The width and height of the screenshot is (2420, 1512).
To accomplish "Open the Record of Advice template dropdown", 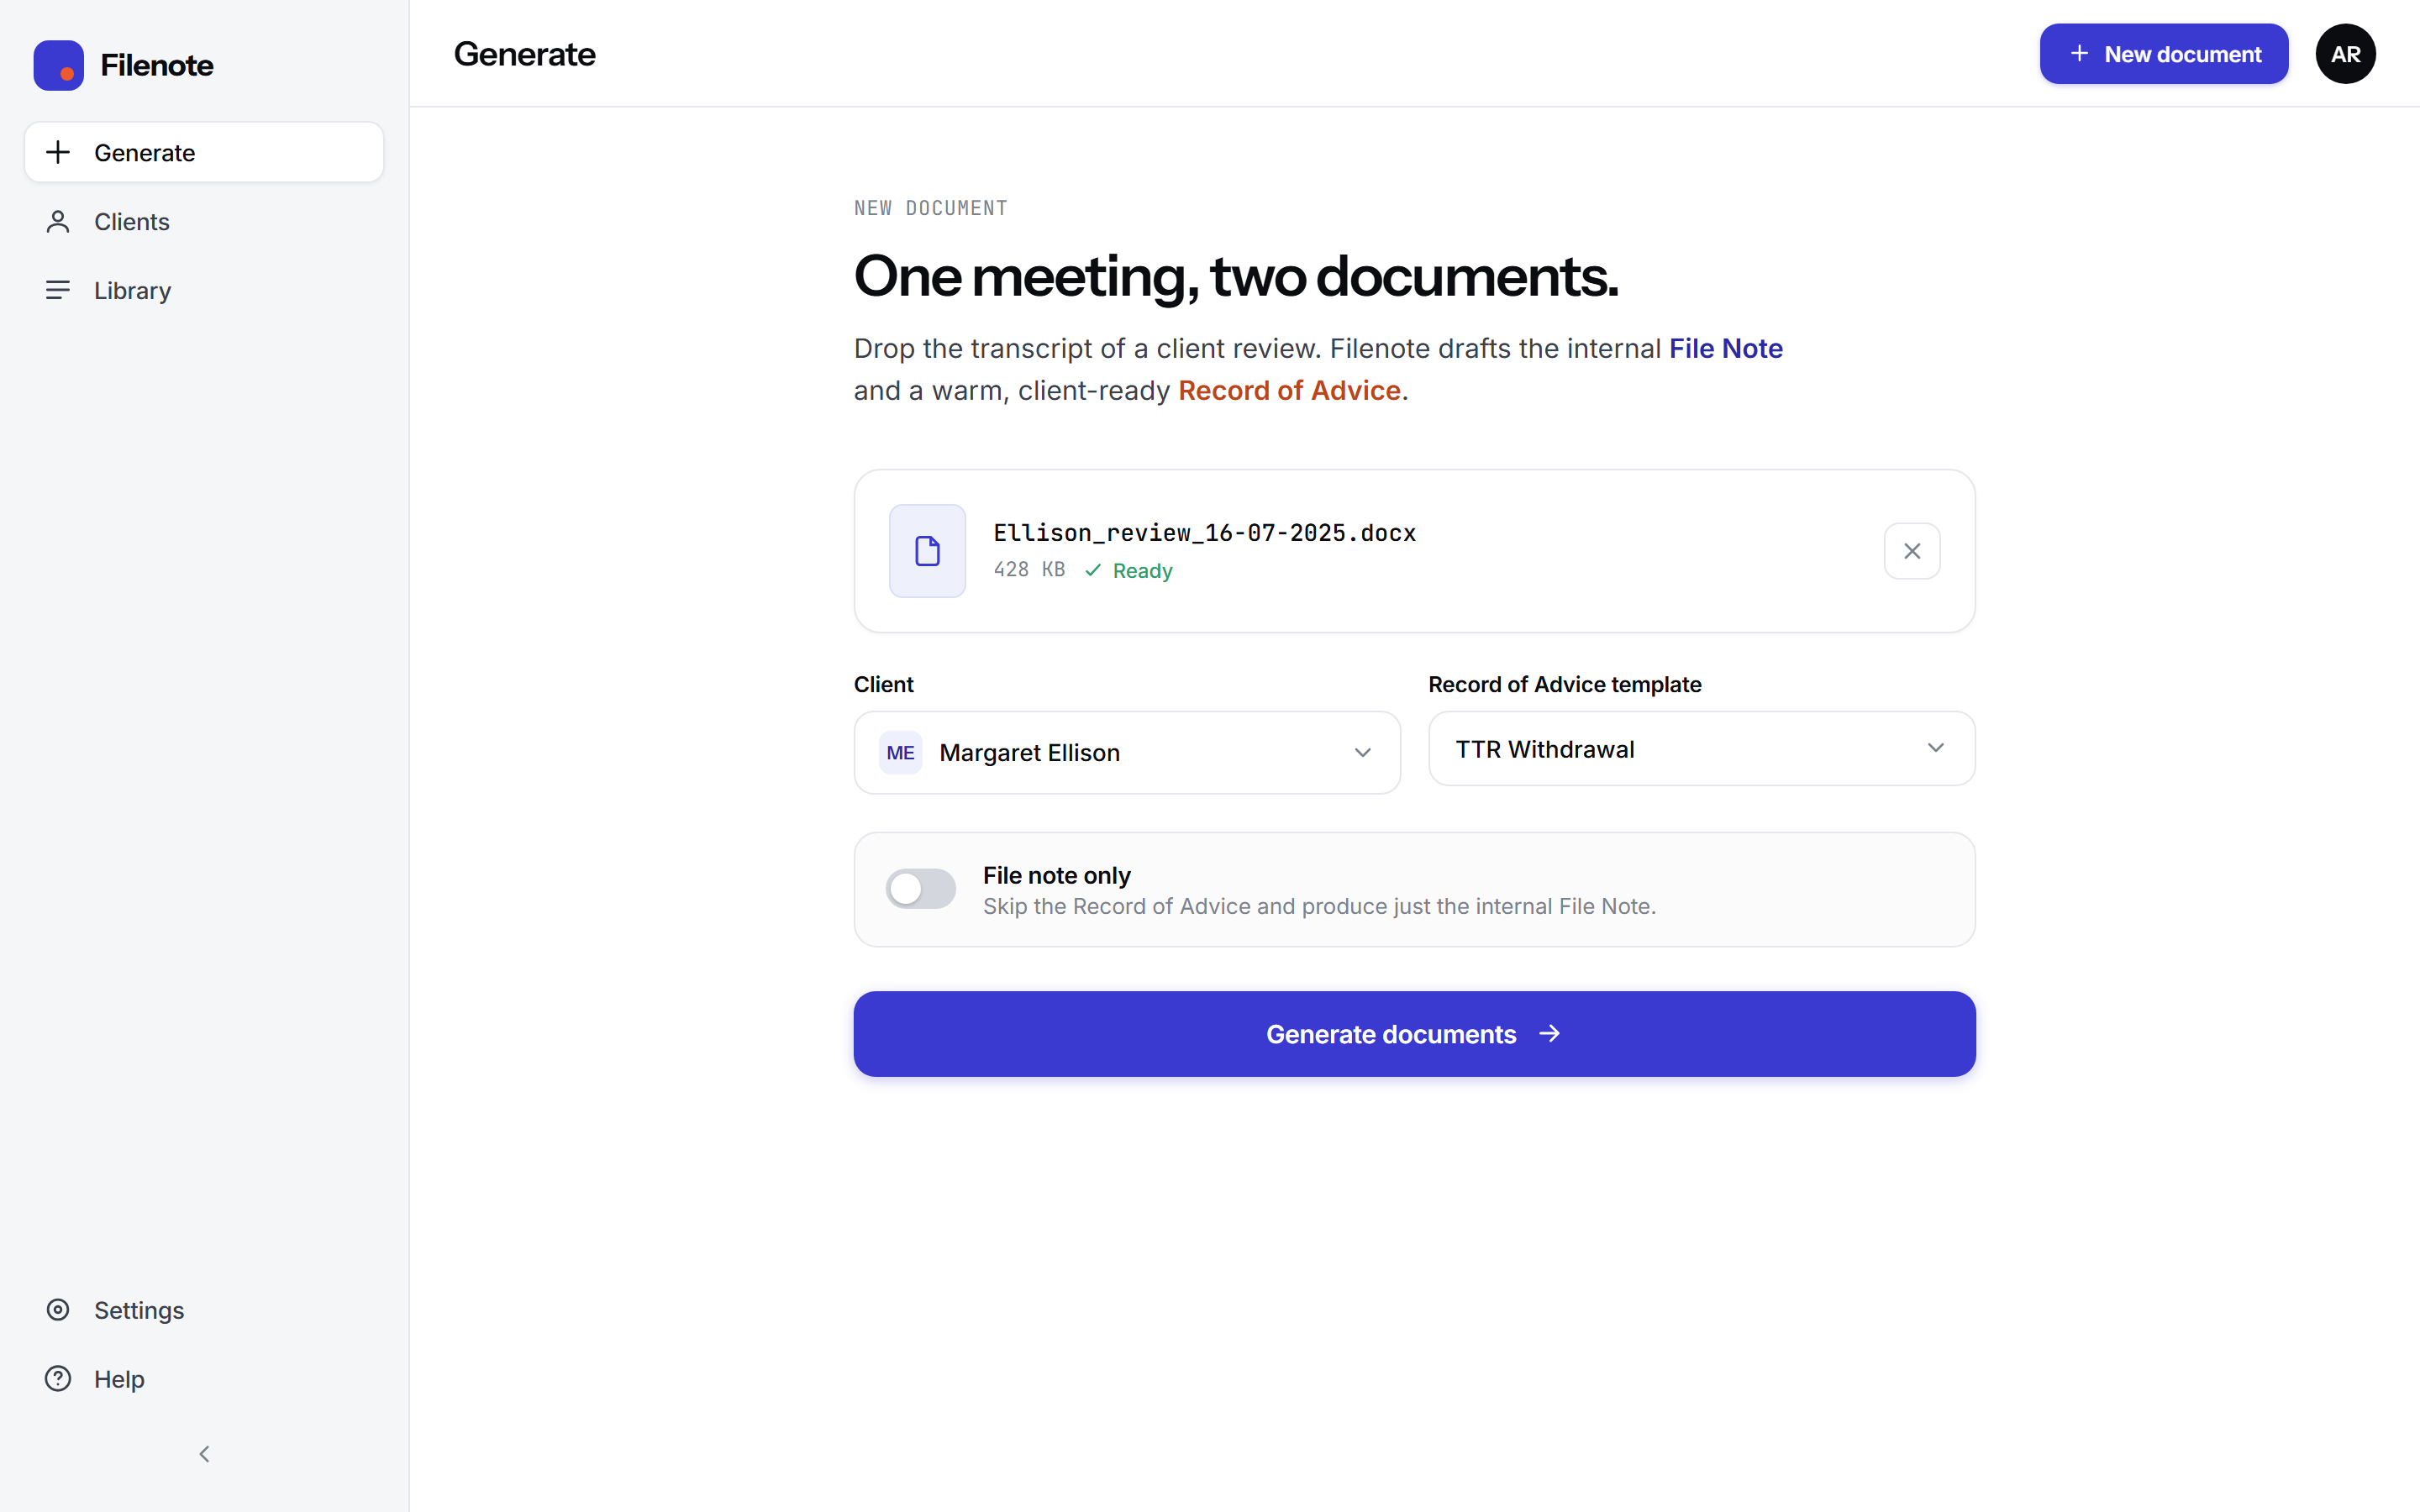I will (x=1701, y=748).
